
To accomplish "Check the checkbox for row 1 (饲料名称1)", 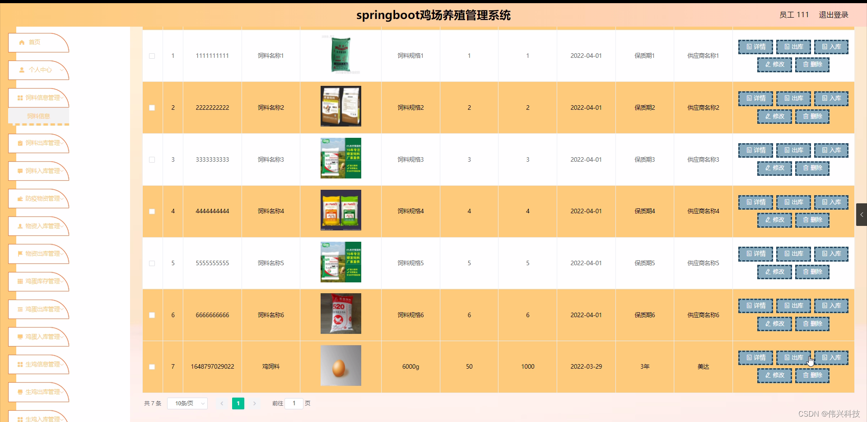I will click(x=152, y=56).
